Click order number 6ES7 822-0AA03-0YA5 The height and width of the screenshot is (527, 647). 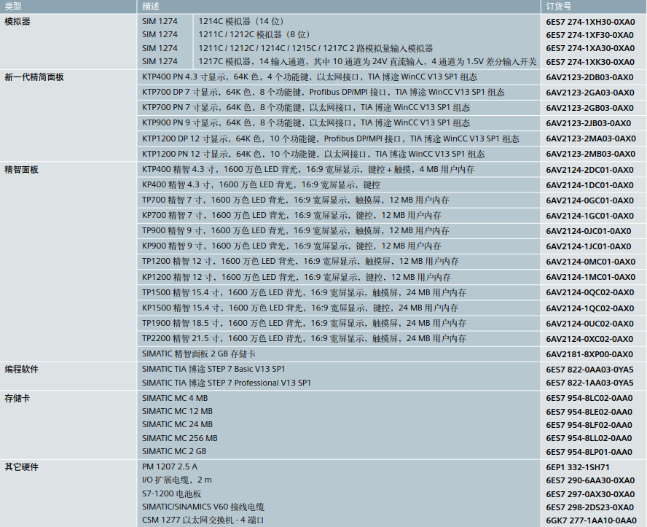click(589, 370)
